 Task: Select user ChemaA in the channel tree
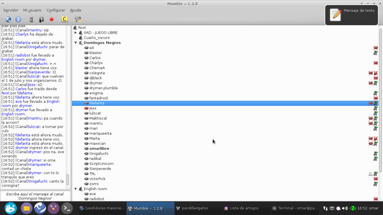[x=97, y=68]
